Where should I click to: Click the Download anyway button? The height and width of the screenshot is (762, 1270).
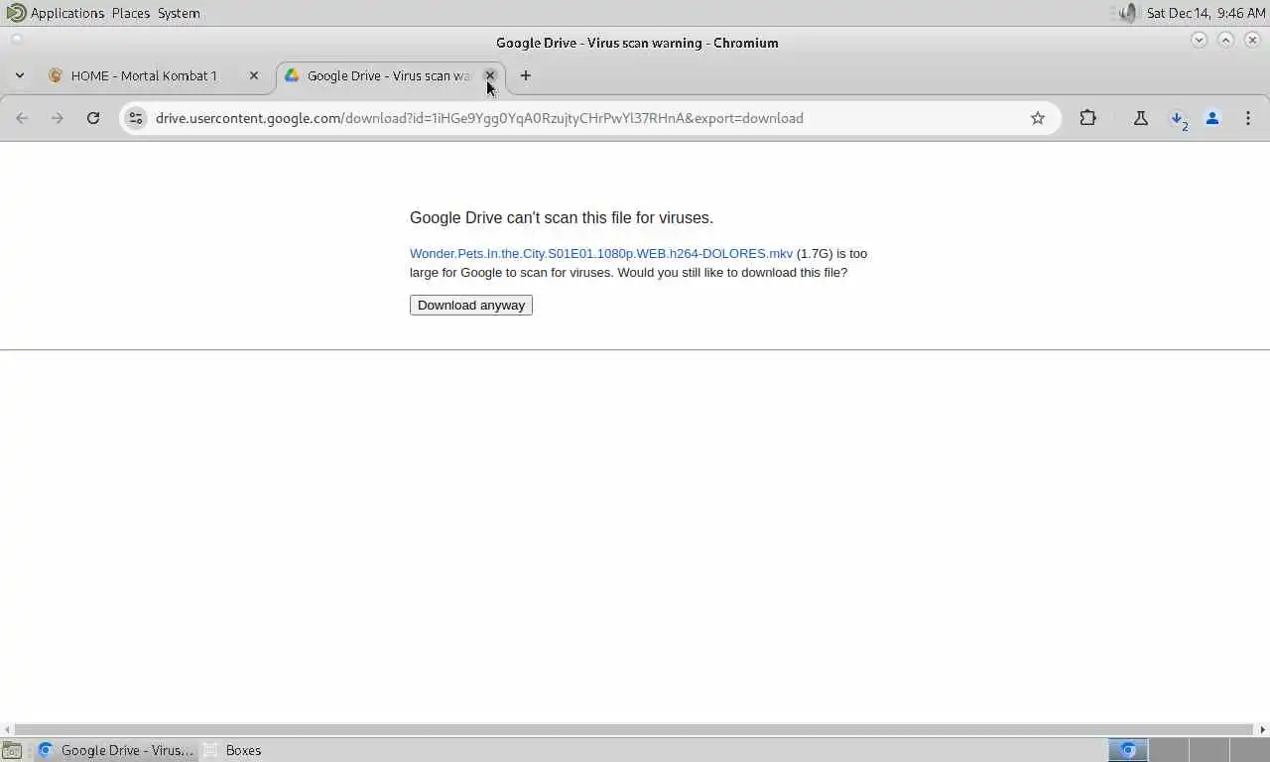pos(471,306)
